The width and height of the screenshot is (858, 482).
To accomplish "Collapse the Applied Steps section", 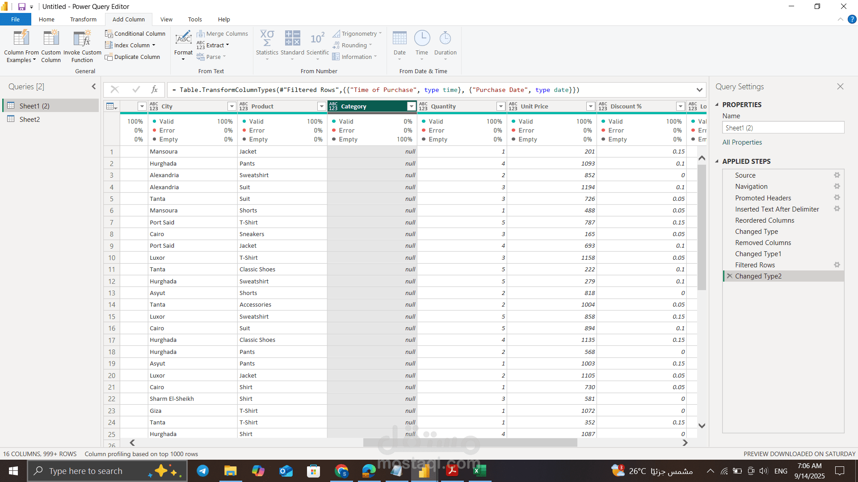I will [x=717, y=162].
